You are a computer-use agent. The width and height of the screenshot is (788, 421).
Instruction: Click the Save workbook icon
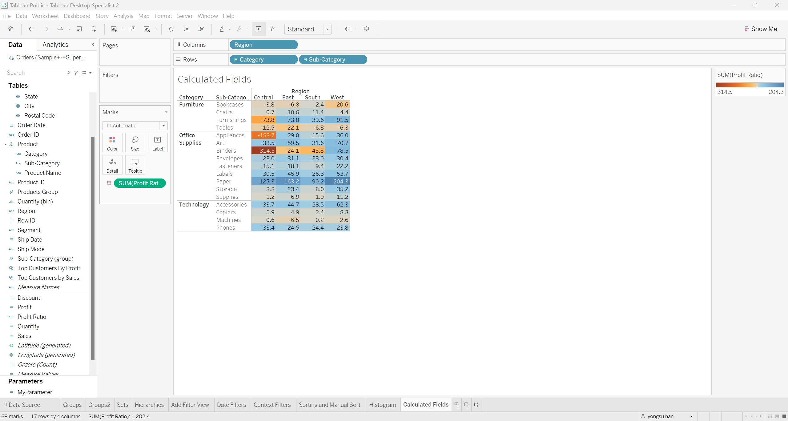click(79, 29)
